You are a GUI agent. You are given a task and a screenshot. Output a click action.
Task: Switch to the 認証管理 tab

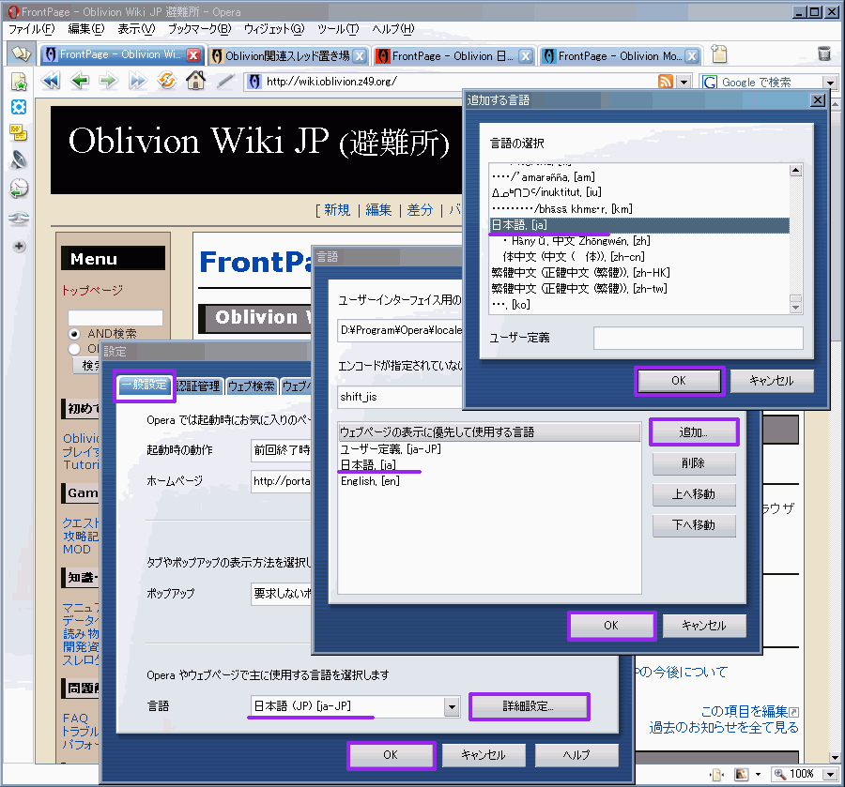tap(197, 386)
